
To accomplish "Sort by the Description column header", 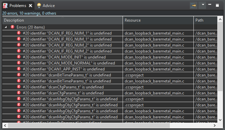I will pos(62,20).
